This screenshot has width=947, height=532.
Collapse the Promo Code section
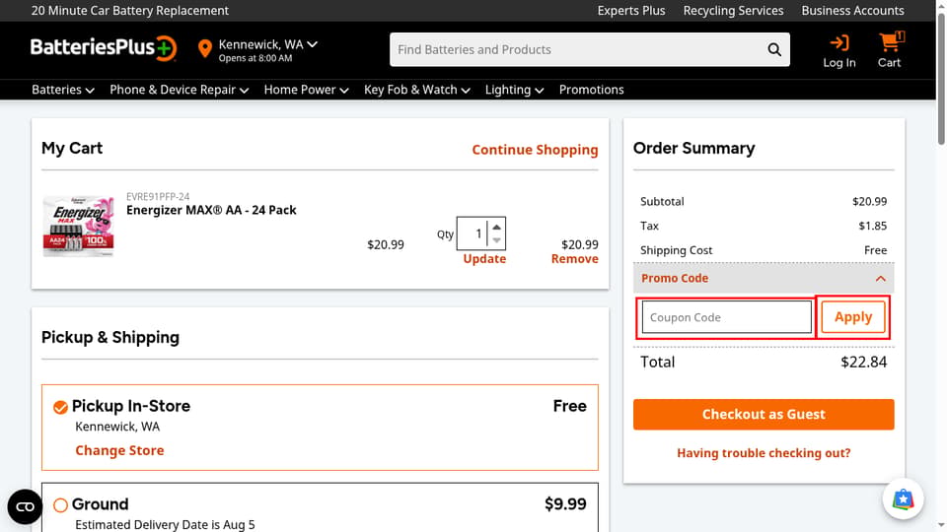764,278
